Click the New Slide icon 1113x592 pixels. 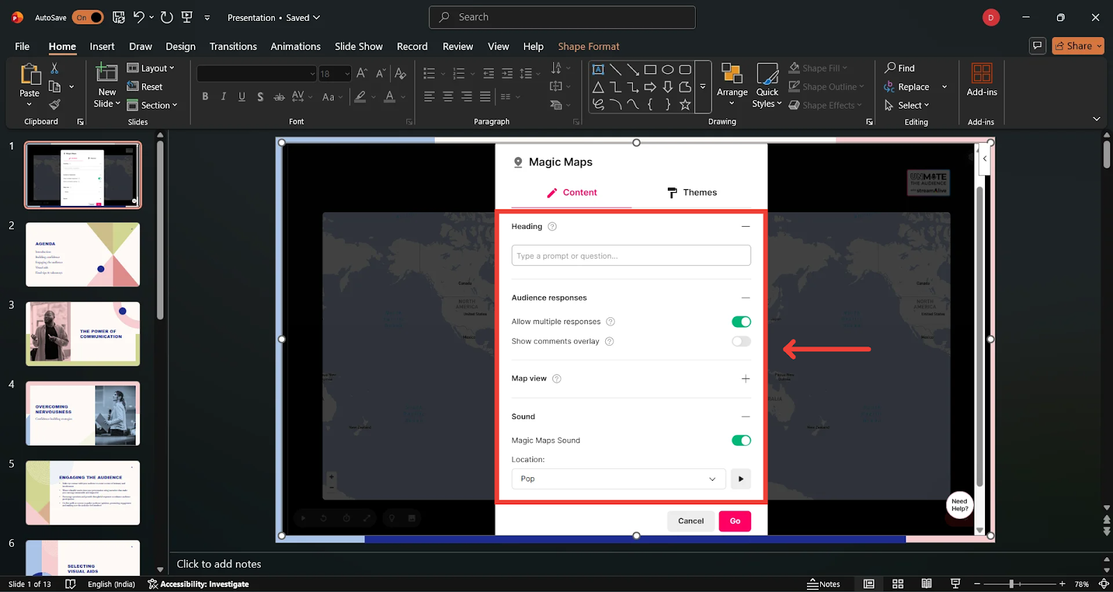(x=106, y=73)
